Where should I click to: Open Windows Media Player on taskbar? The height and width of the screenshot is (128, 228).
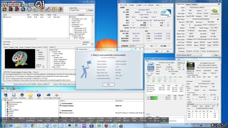tap(25, 126)
